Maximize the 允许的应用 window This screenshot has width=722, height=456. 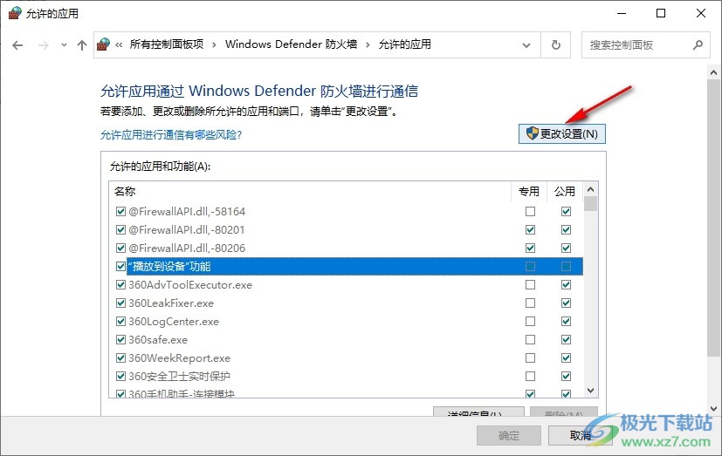point(661,13)
